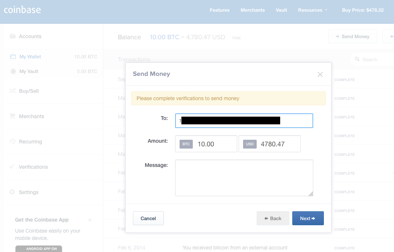Click the 10.00 BTC balance text
Viewport: 394px width, 252px height.
click(x=165, y=37)
